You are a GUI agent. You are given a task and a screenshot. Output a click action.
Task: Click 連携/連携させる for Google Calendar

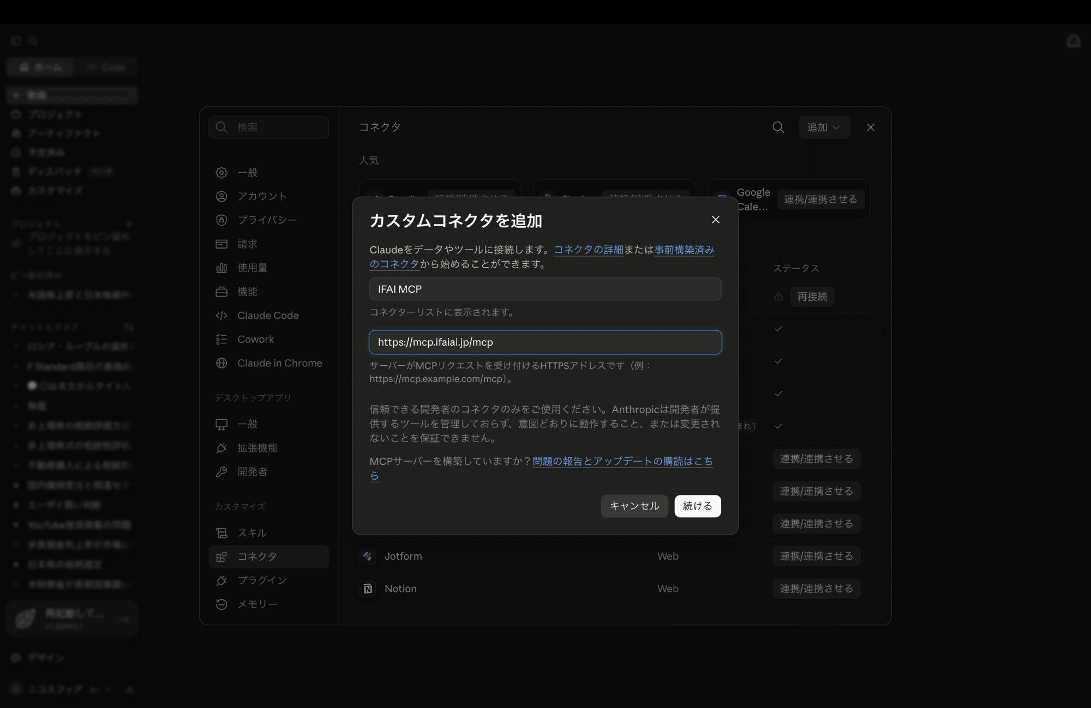pyautogui.click(x=820, y=199)
